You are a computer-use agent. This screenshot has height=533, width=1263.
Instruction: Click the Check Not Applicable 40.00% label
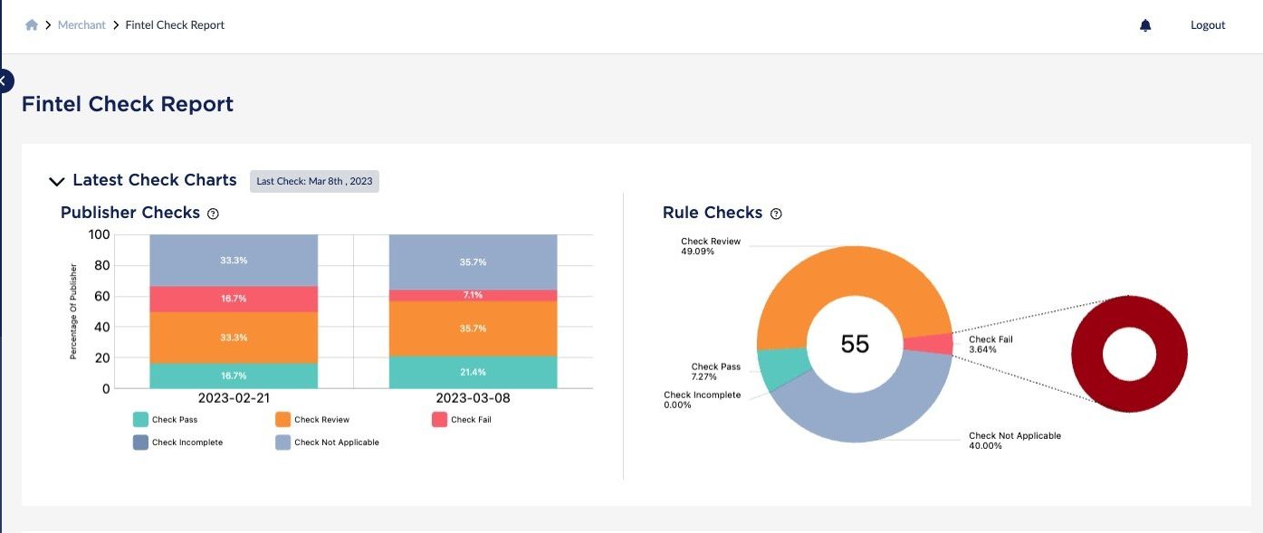tap(1015, 441)
